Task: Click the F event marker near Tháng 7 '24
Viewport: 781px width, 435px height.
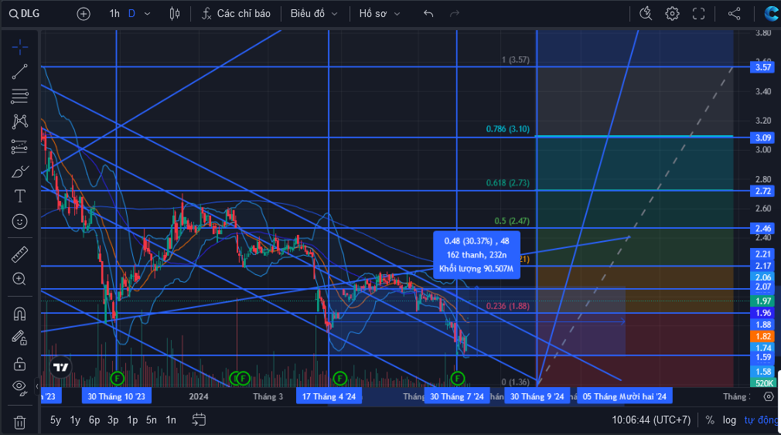Action: point(457,379)
